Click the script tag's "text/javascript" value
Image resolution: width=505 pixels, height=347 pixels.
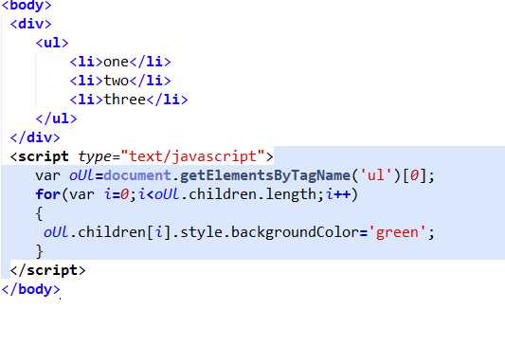point(193,156)
